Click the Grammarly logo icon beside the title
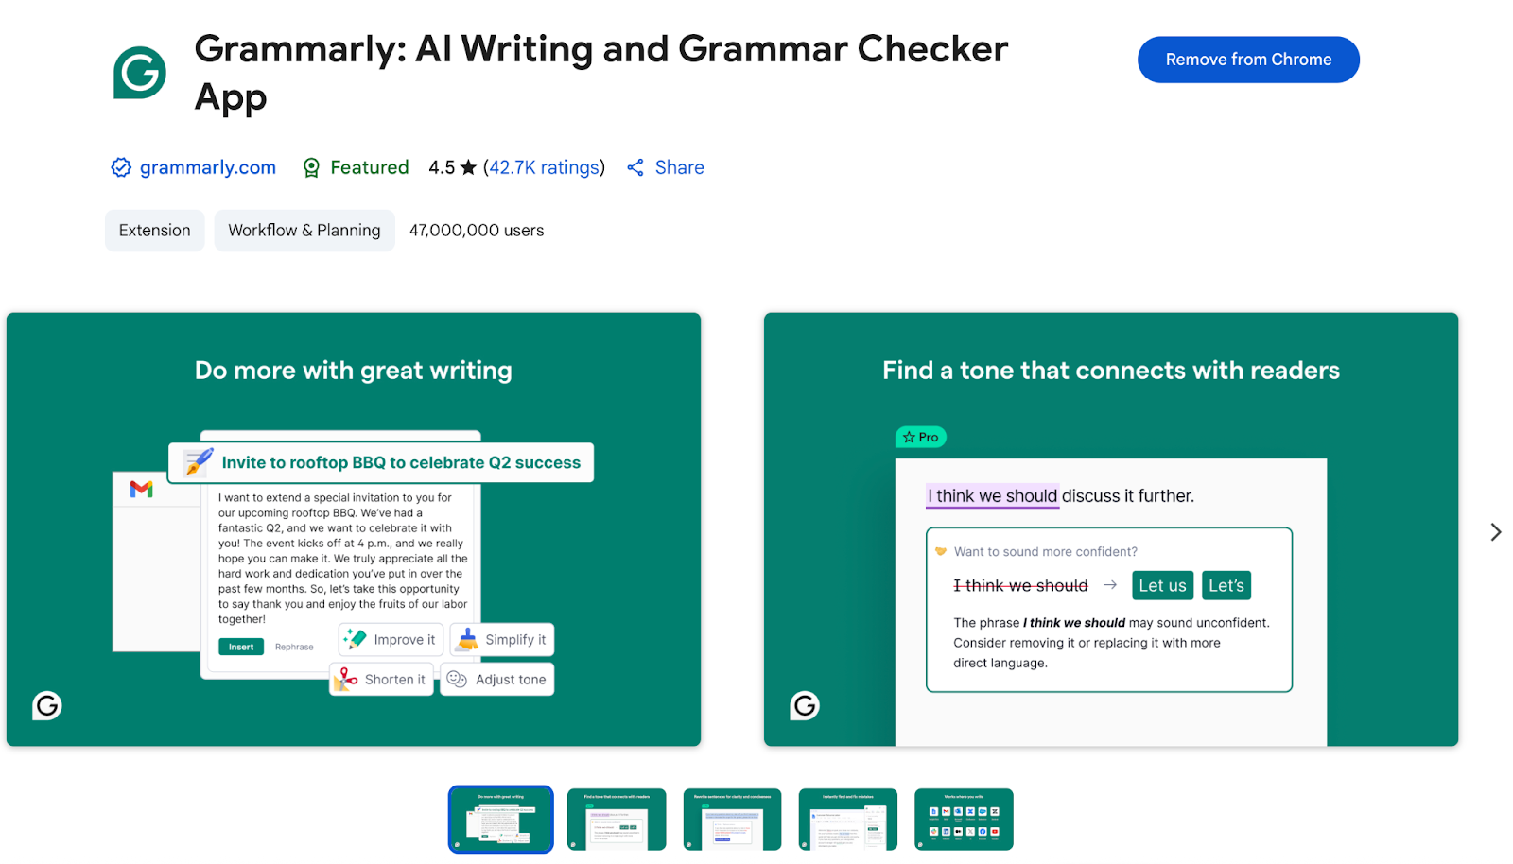This screenshot has height=864, width=1513. tap(140, 73)
